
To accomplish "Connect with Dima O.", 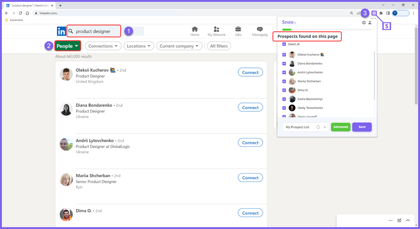I will (x=250, y=213).
